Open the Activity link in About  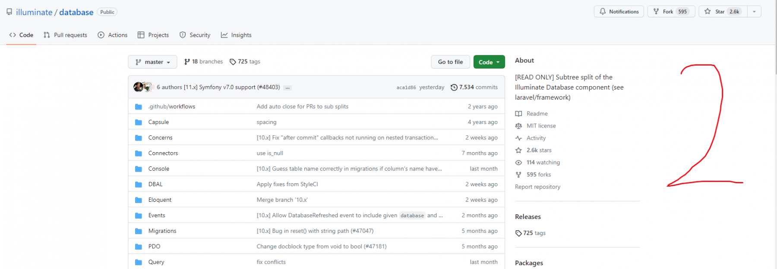(531, 138)
